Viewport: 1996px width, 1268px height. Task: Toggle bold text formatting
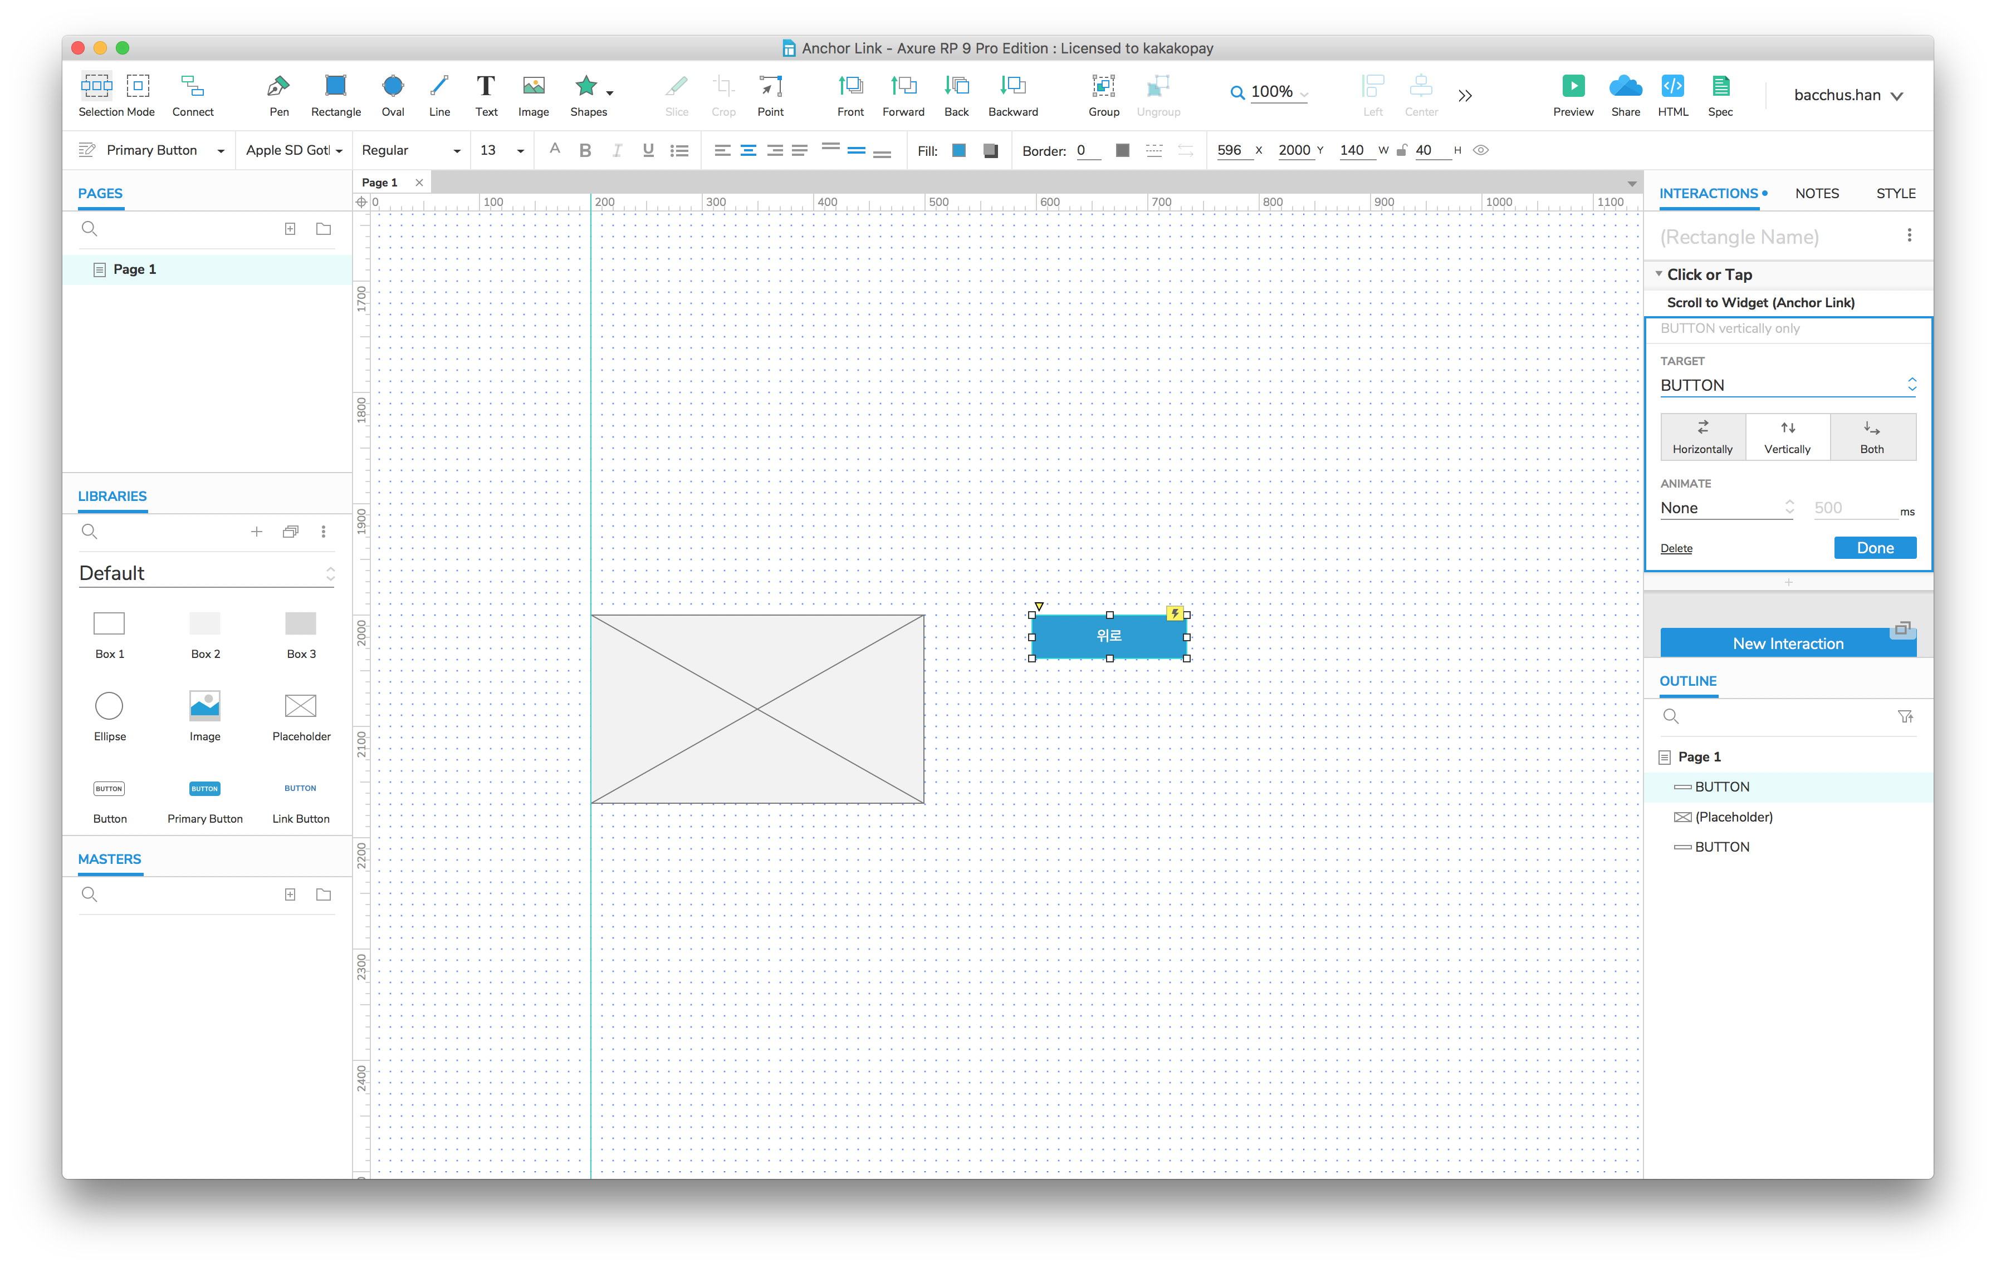[585, 150]
